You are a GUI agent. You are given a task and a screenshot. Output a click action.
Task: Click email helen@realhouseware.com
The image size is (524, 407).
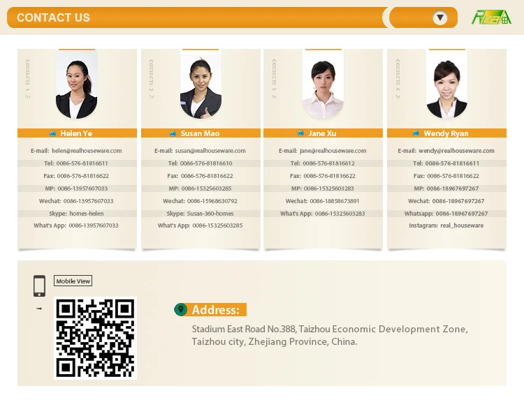tap(87, 151)
